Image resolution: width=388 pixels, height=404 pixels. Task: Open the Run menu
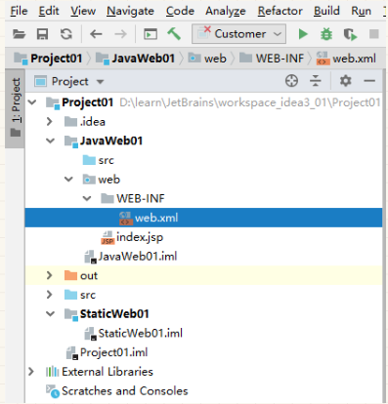coord(361,11)
